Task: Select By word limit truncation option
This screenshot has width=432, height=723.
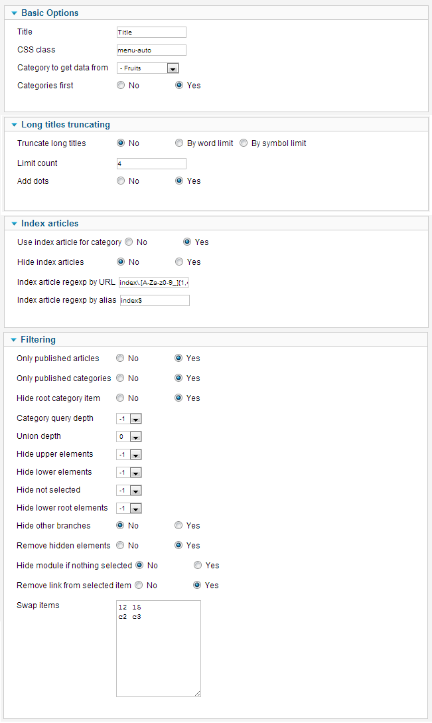Action: (179, 143)
